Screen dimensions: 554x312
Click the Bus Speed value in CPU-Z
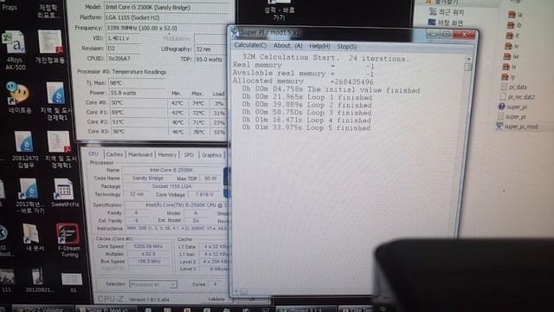click(149, 261)
